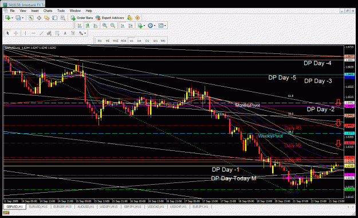This screenshot has height=218, width=358.
Task: Select the active H1 timeframe button
Action: (x=132, y=41)
